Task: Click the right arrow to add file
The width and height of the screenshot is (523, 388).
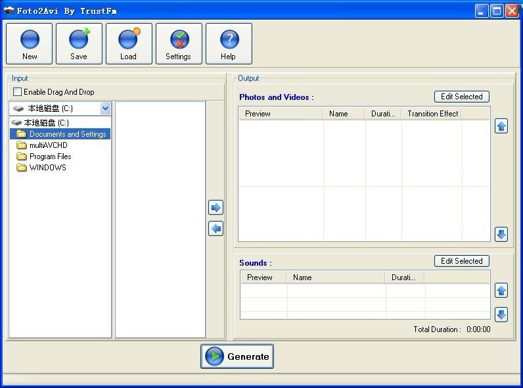Action: tap(216, 208)
